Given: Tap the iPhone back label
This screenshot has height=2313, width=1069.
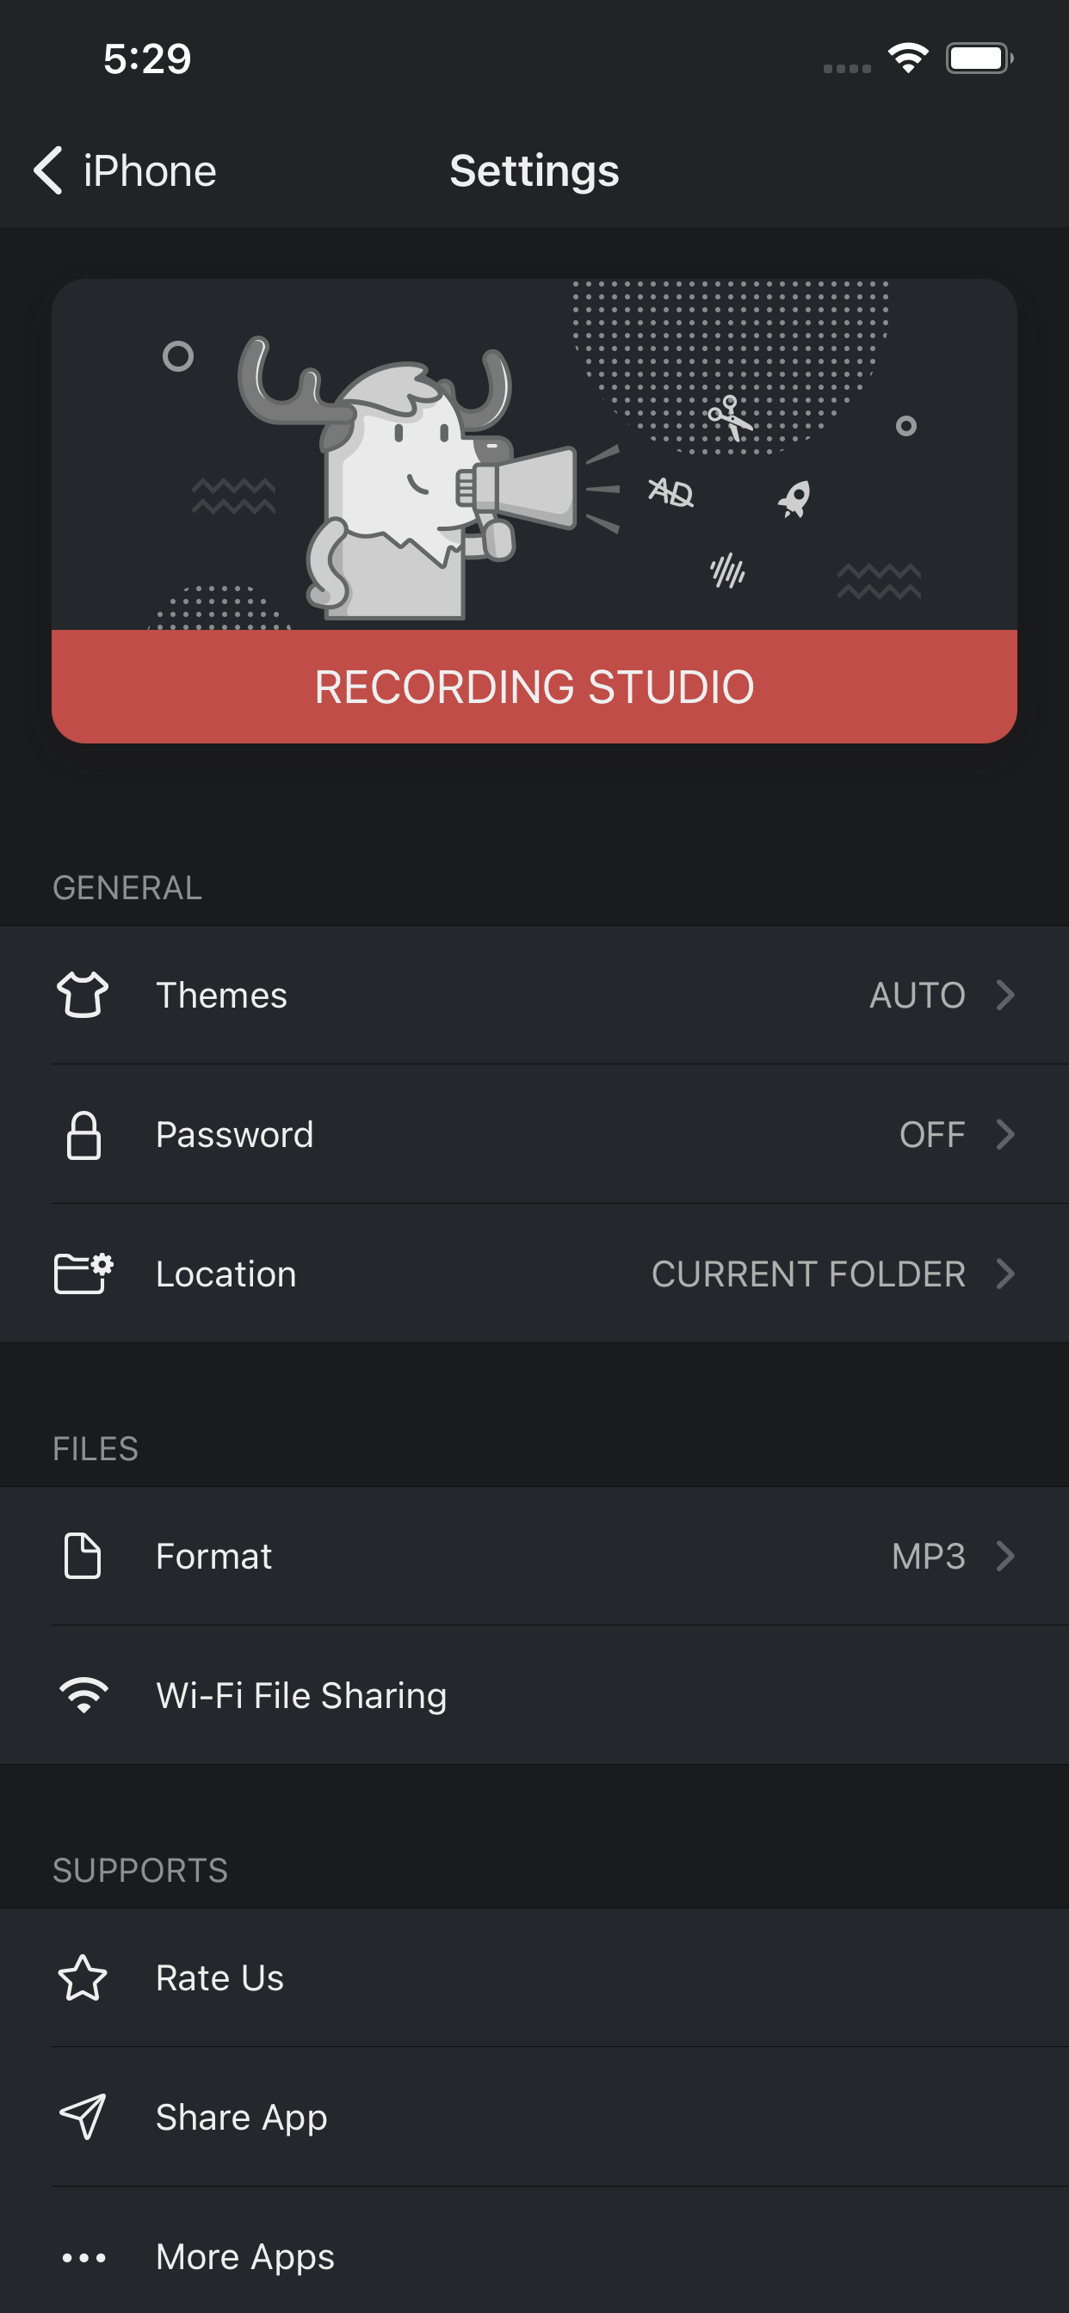Looking at the screenshot, I should [x=150, y=170].
